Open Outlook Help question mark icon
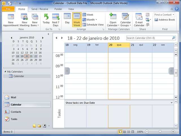The width and height of the screenshot is (181, 136). [x=176, y=9]
